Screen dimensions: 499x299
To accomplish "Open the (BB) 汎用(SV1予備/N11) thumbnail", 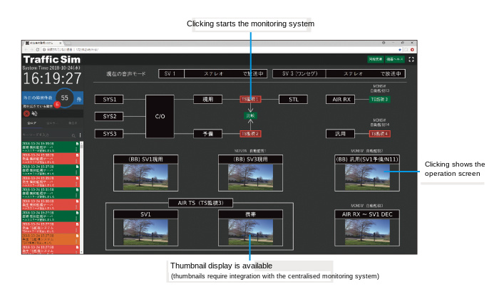I will click(x=367, y=177).
